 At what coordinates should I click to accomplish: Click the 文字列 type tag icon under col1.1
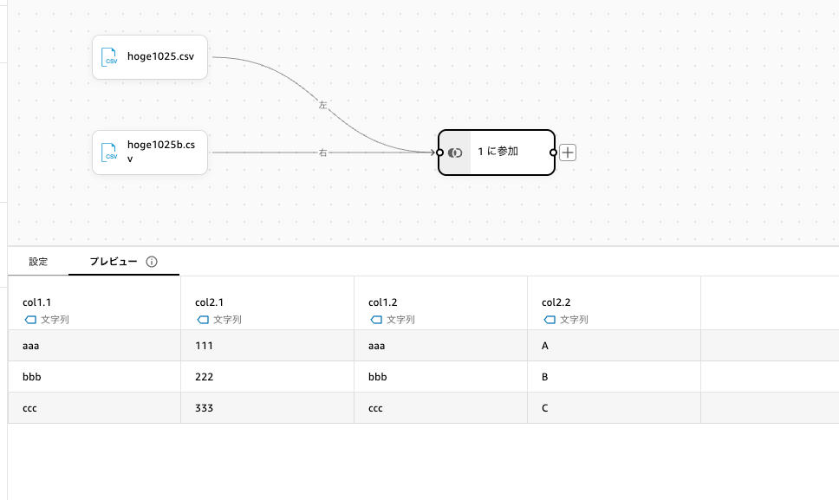click(30, 320)
